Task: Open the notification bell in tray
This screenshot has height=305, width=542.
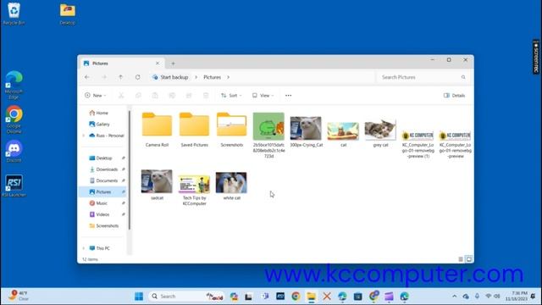Action: pyautogui.click(x=533, y=297)
